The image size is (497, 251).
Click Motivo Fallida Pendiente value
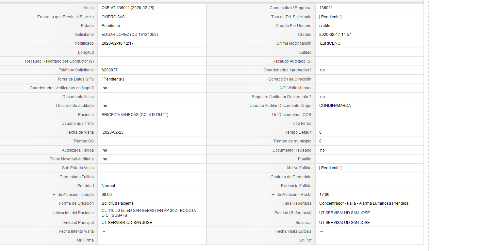330,168
